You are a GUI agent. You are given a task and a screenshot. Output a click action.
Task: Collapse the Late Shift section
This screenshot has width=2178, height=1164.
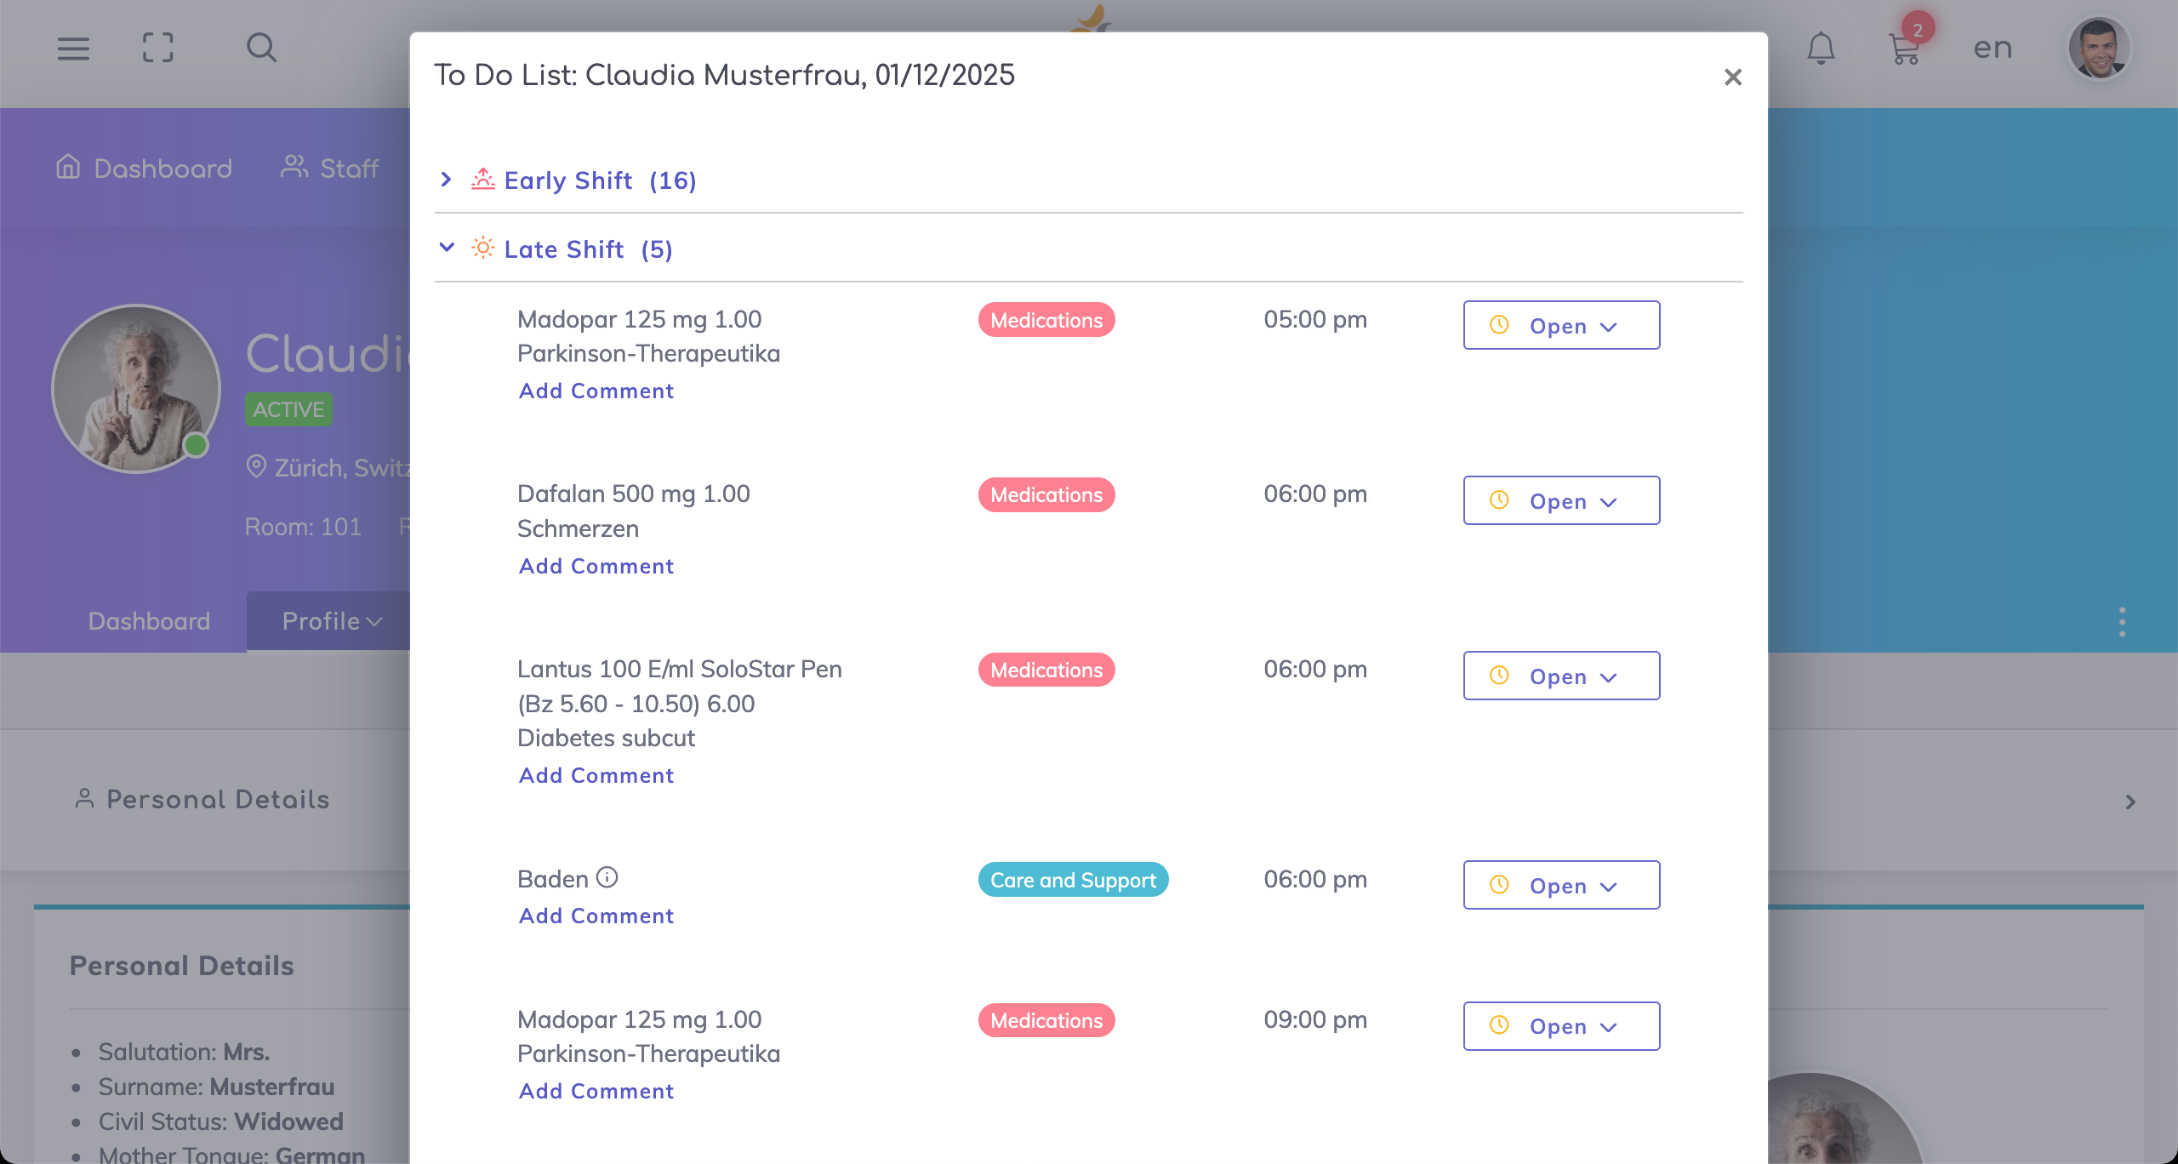(x=563, y=249)
